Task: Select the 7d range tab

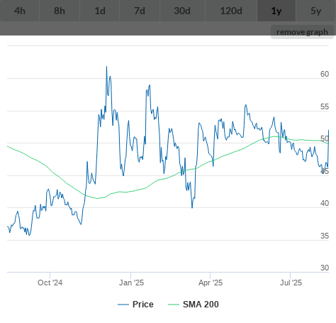Action: [x=140, y=11]
